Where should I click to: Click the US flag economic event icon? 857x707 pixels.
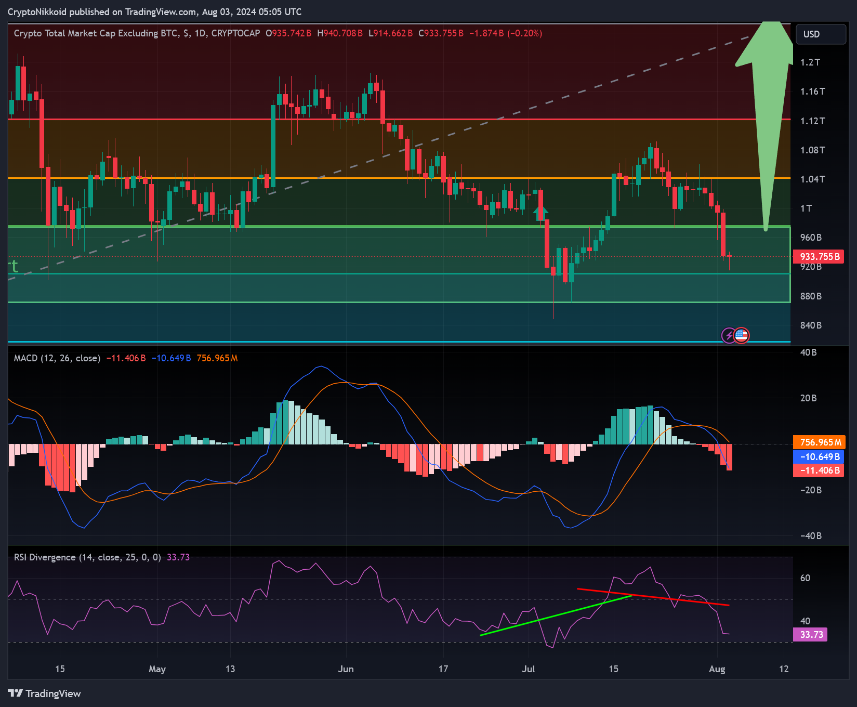(742, 335)
